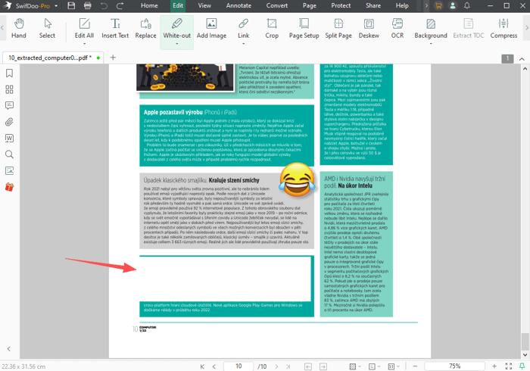
Task: Activate the White-out tool
Action: tap(176, 29)
